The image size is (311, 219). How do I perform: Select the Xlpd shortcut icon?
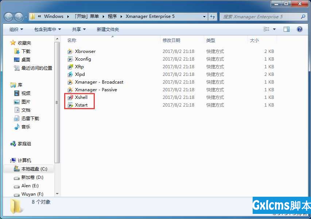click(70, 74)
